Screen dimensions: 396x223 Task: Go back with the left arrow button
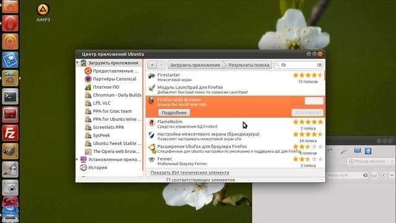152,65
